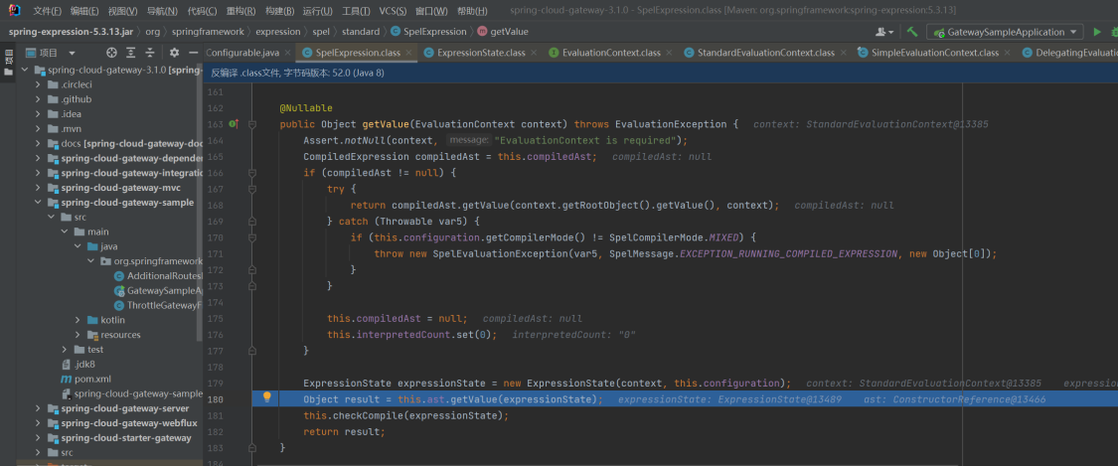Select spring-cloud-gateway-mvc module
The image size is (1118, 466).
(114, 188)
